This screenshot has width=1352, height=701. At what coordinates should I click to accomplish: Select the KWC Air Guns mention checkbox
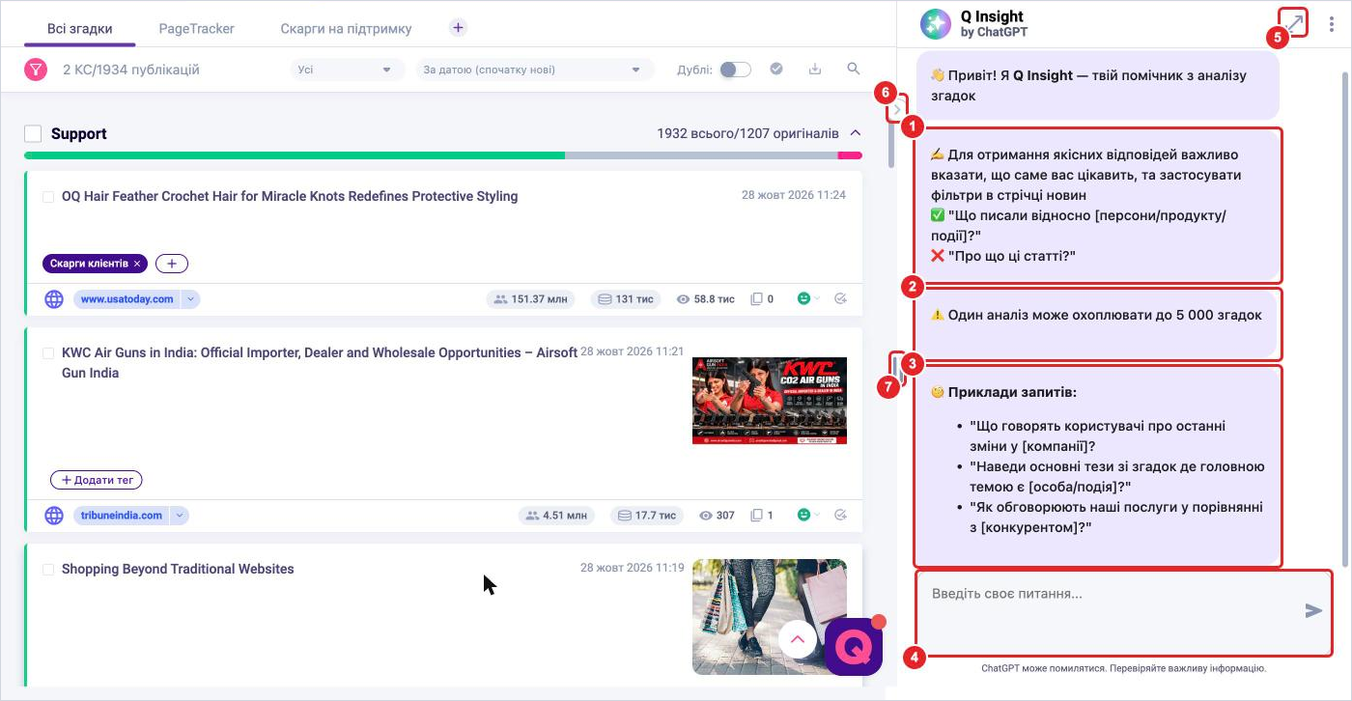(48, 353)
